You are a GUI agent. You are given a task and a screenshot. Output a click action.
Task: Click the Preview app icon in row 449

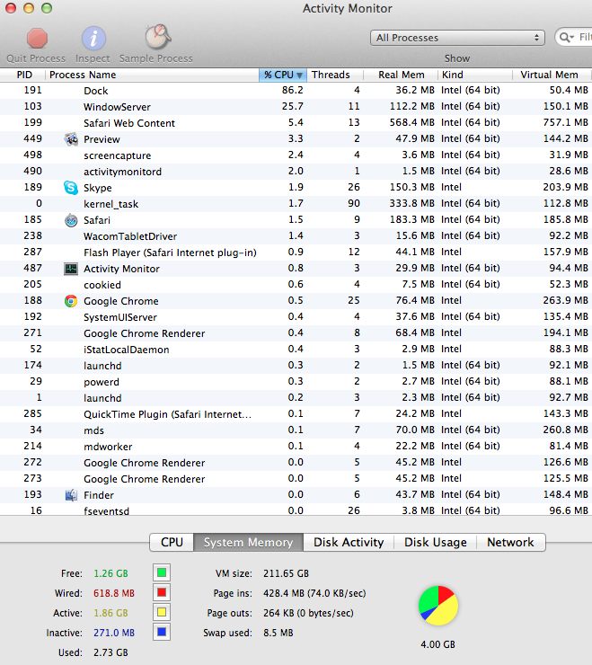(x=71, y=139)
